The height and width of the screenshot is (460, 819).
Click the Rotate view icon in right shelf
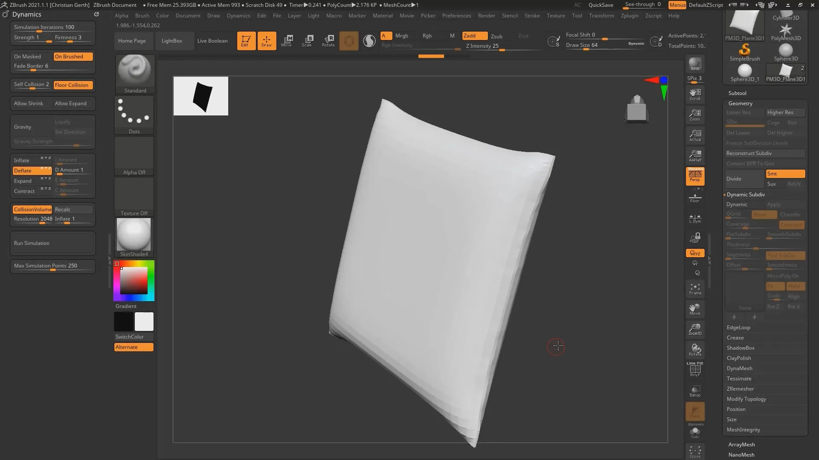tap(695, 350)
